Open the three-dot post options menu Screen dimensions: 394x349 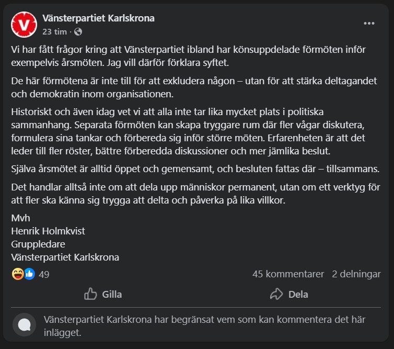point(369,24)
